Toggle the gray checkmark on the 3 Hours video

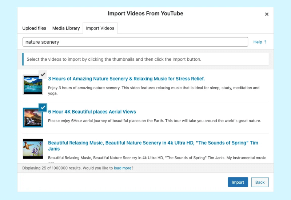43,74
